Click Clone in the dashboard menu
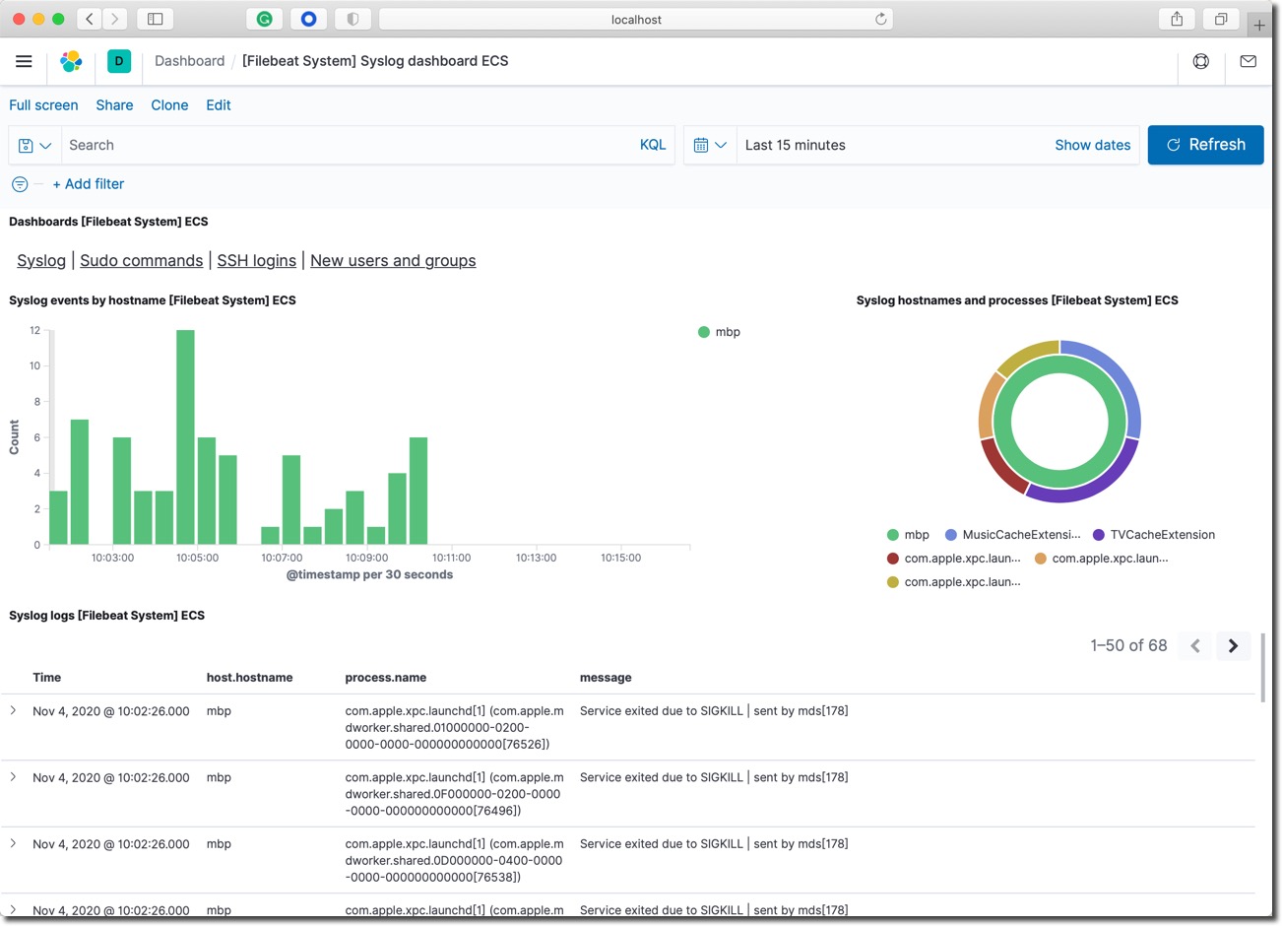This screenshot has width=1282, height=926. click(x=169, y=105)
